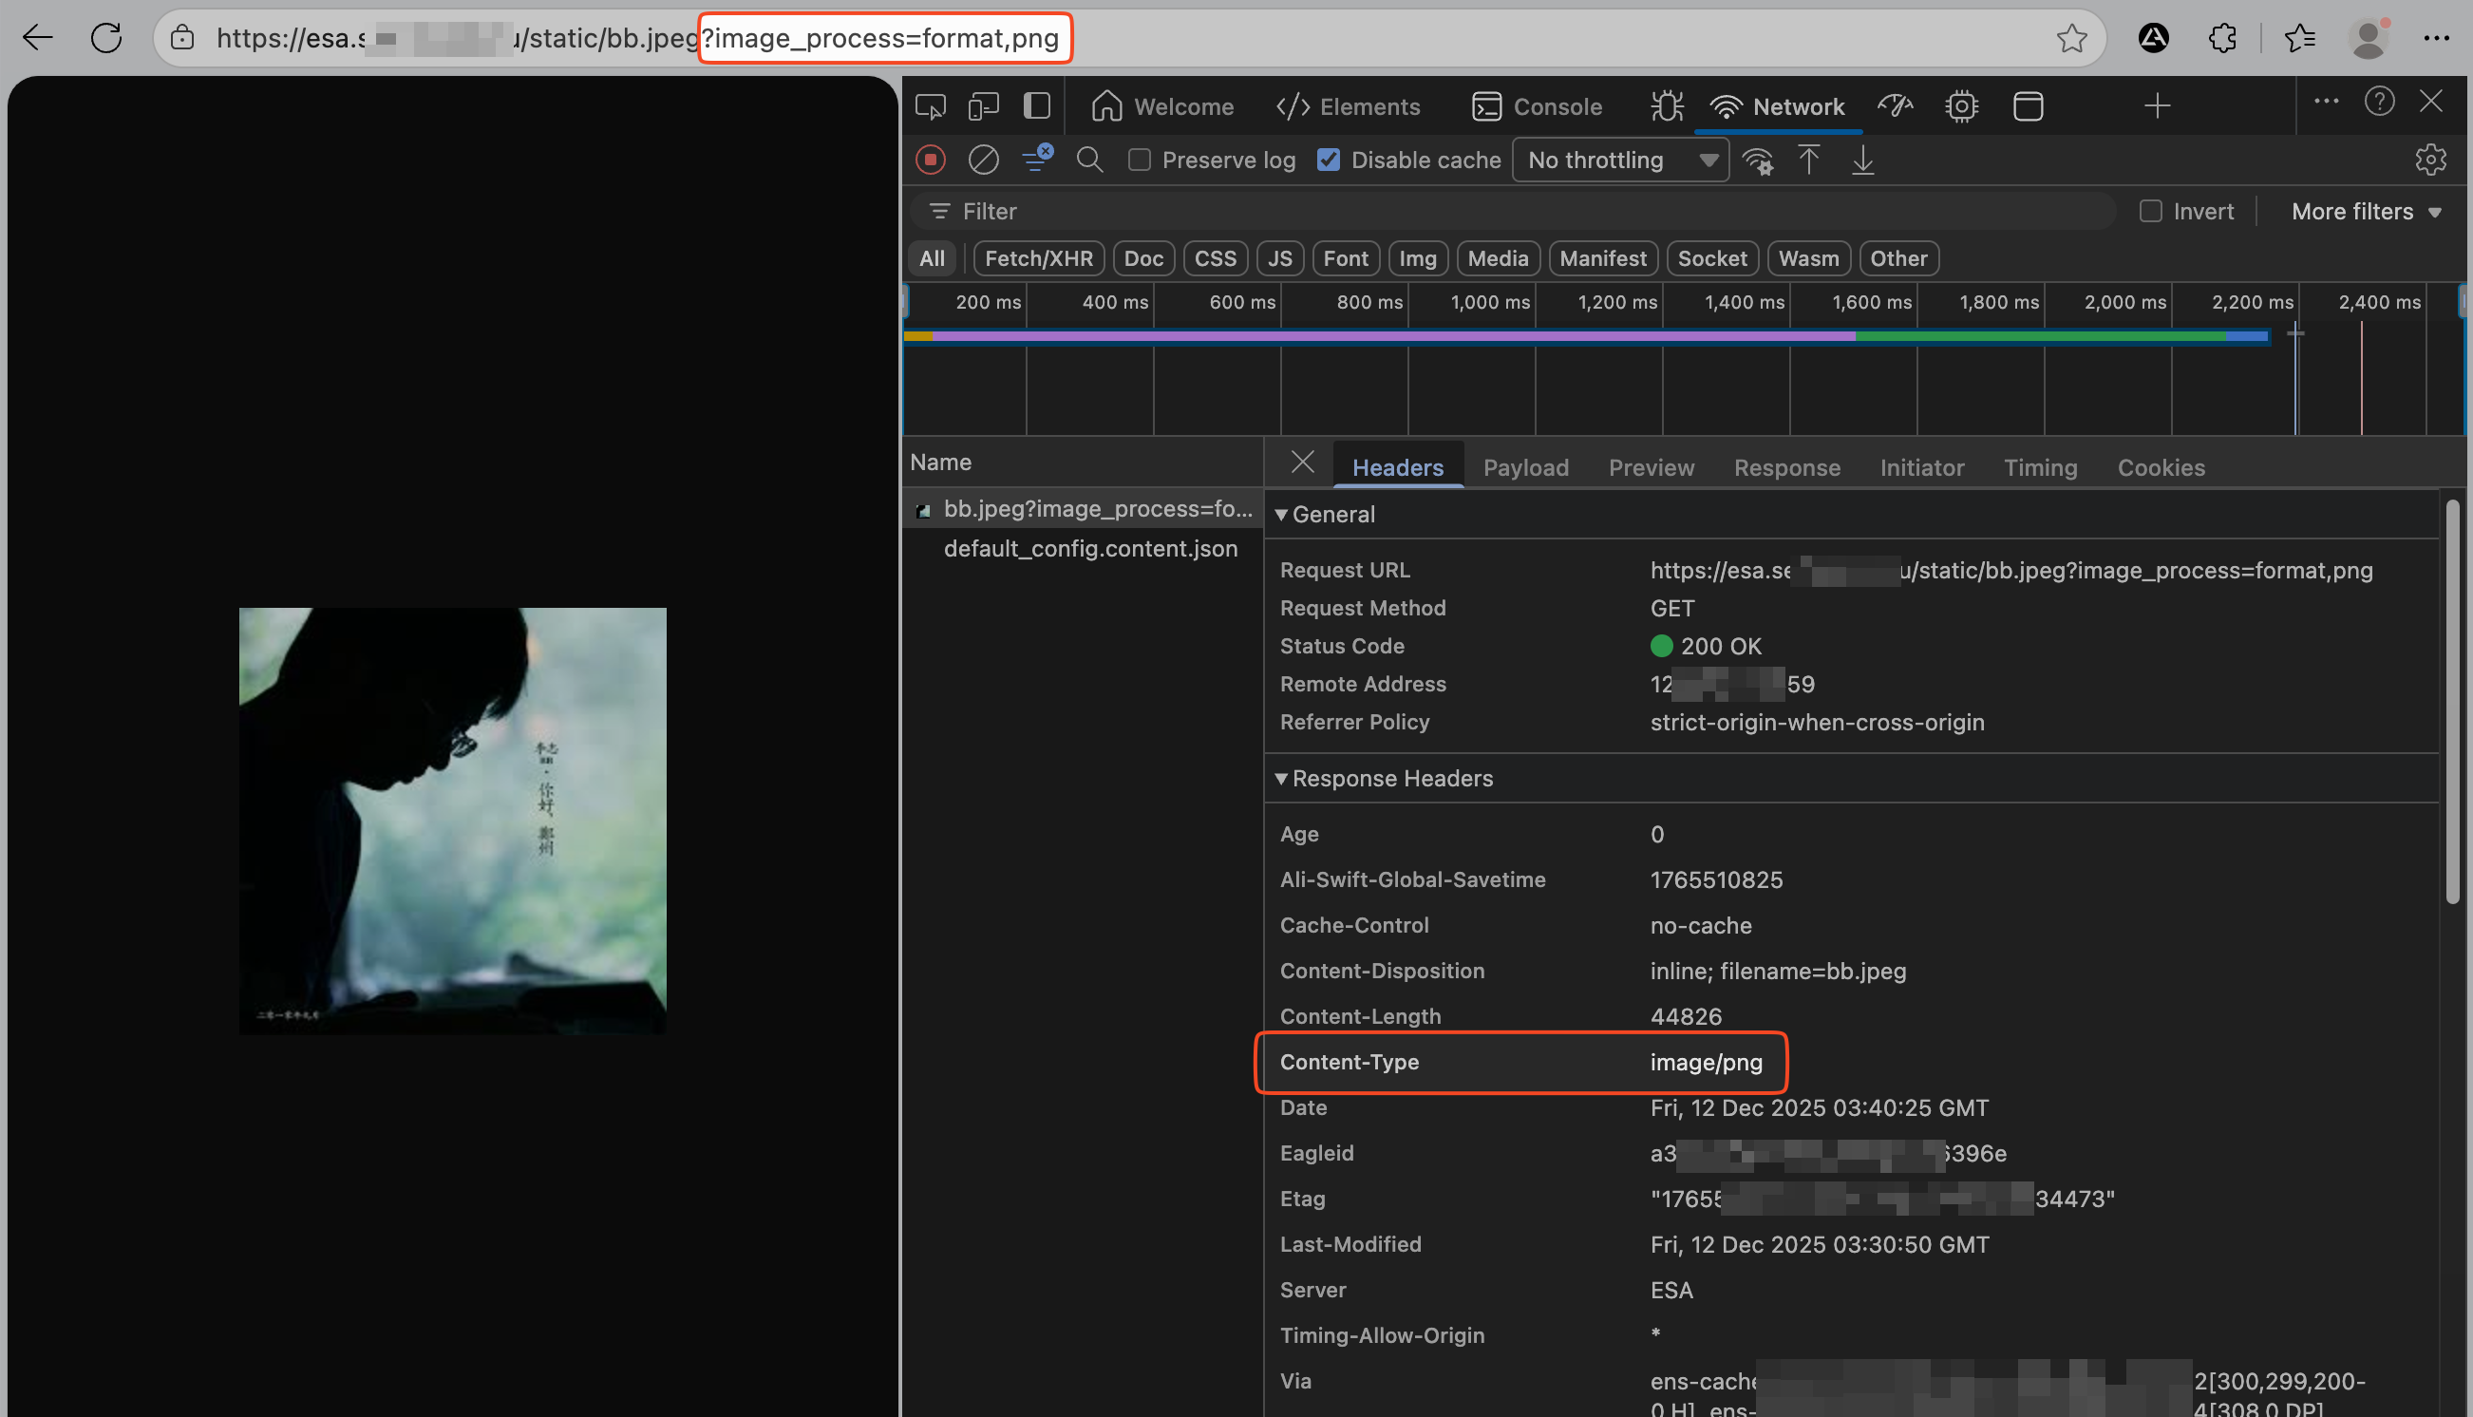Screen dimensions: 2473x1417
Task: Expand the More filters dropdown
Action: 2366,211
